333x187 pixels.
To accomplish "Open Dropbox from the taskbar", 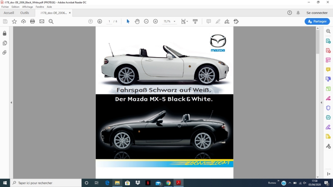I will [x=138, y=183].
